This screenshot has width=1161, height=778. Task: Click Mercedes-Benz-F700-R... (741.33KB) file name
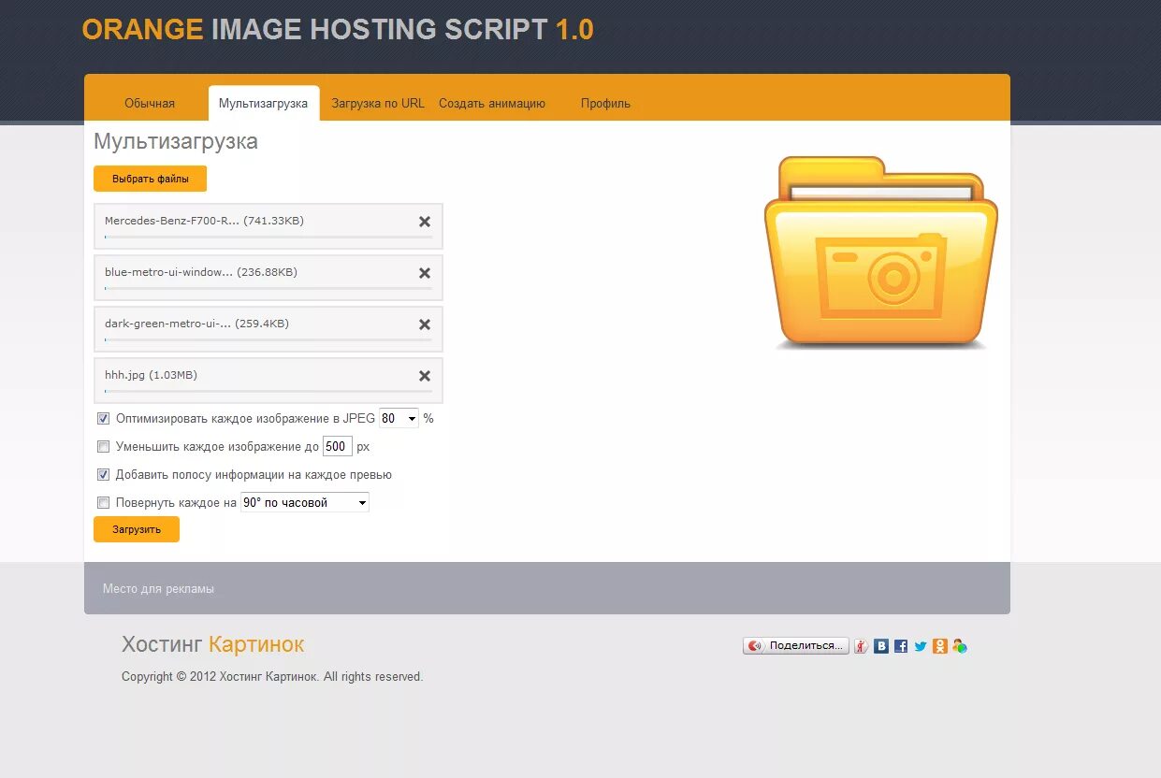point(204,221)
